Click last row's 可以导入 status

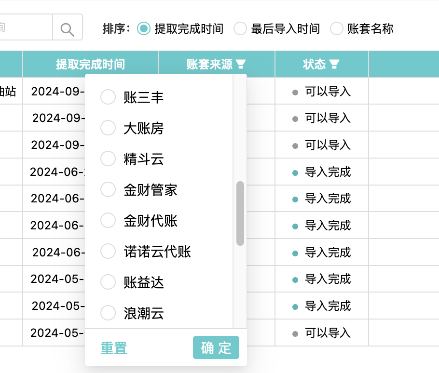(328, 333)
